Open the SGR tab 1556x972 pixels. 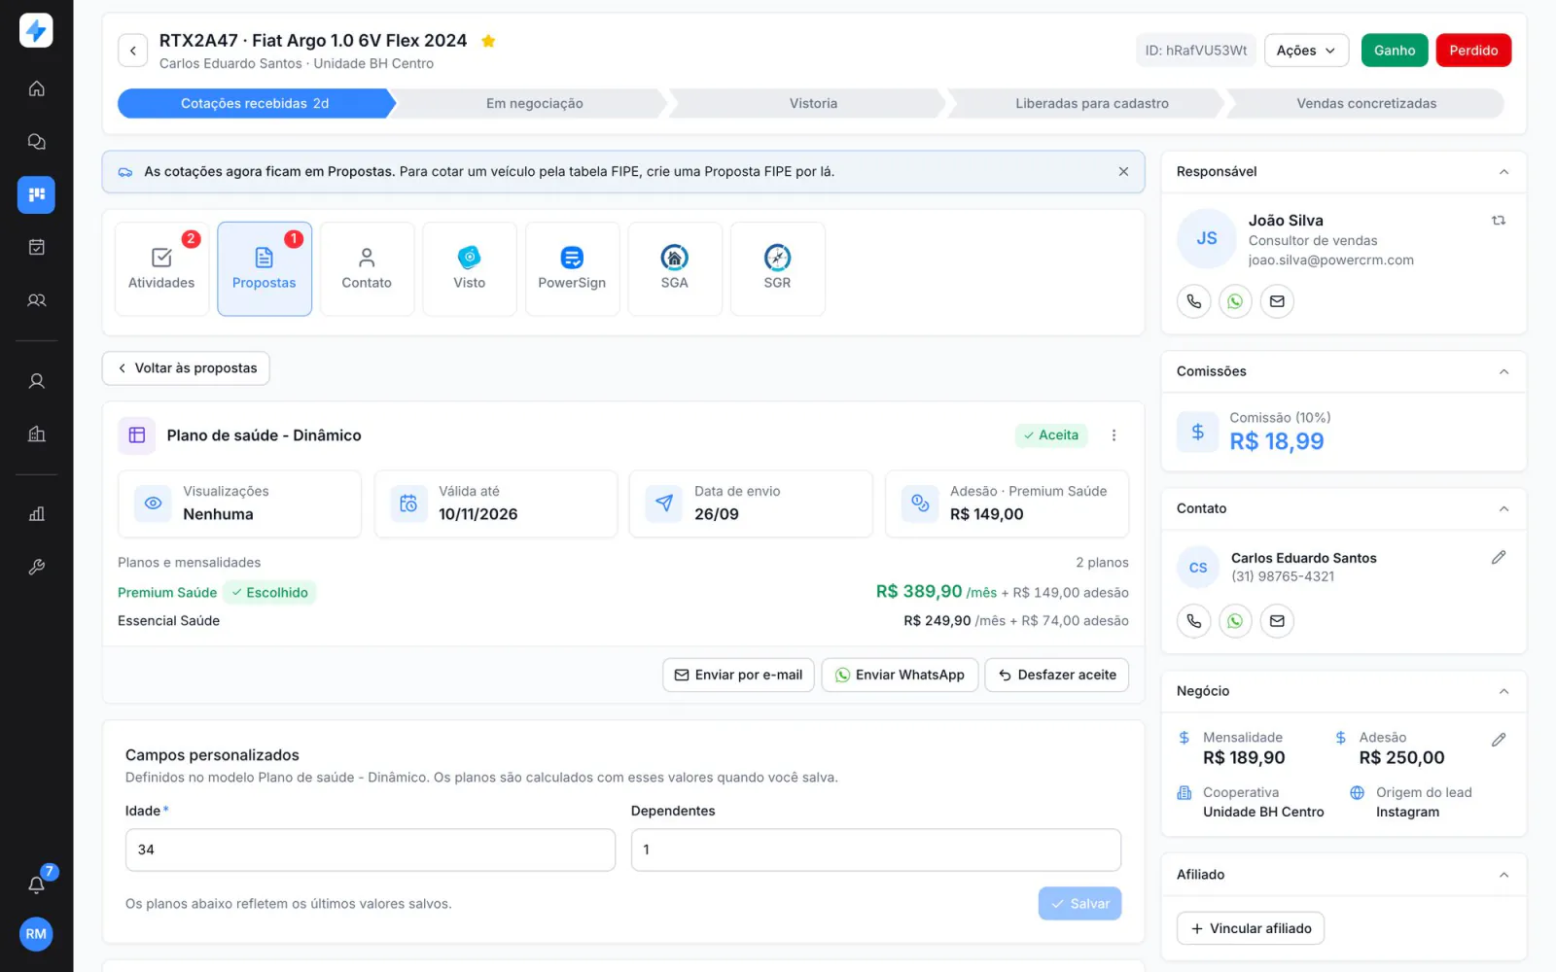777,269
